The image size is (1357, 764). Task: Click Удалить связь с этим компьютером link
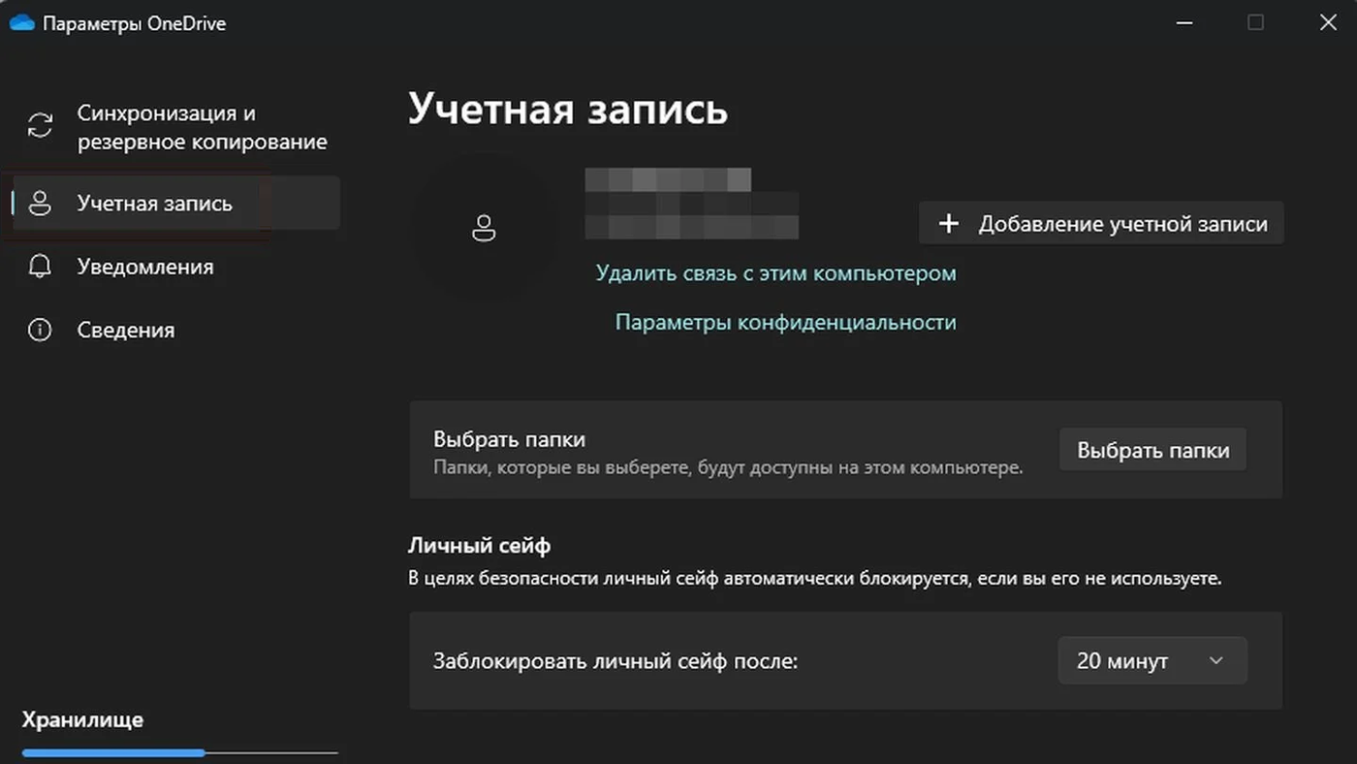775,273
